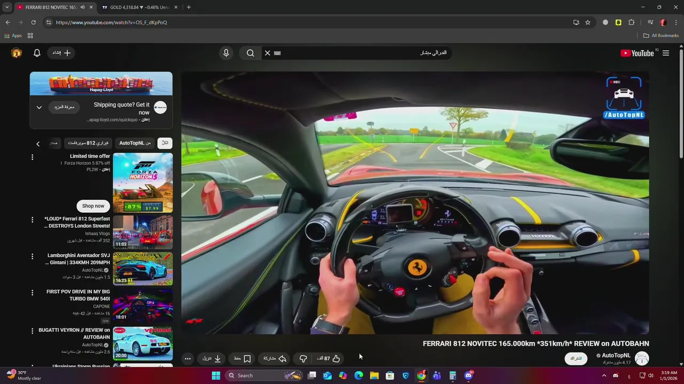
Task: Subscribe to the AutoTopNL channel
Action: (576, 358)
